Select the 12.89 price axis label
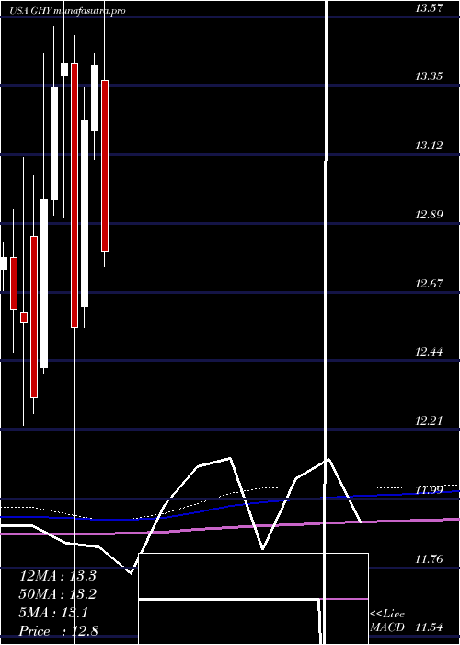 [429, 215]
